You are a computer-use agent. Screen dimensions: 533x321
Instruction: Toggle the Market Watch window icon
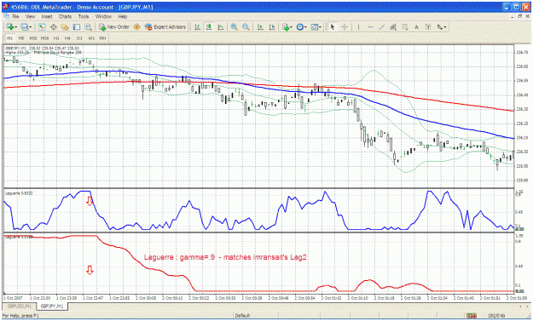pyautogui.click(x=42, y=27)
